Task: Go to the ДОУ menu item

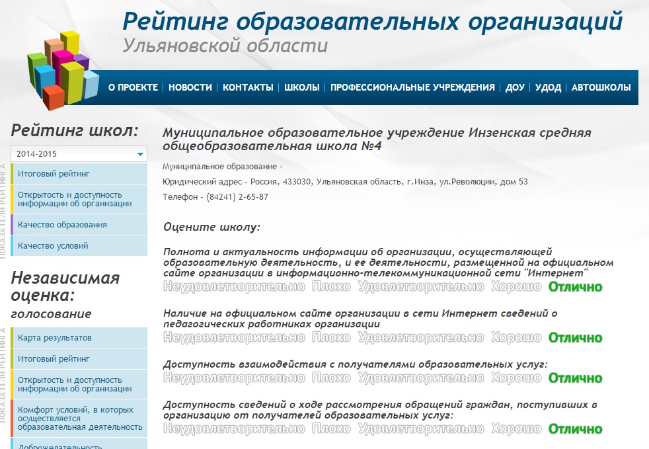Action: (x=515, y=87)
